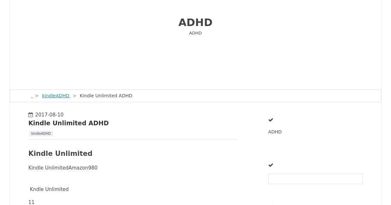The height and width of the screenshot is (205, 391).
Task: Select the gray kindleADHD category tag
Action: (x=41, y=133)
